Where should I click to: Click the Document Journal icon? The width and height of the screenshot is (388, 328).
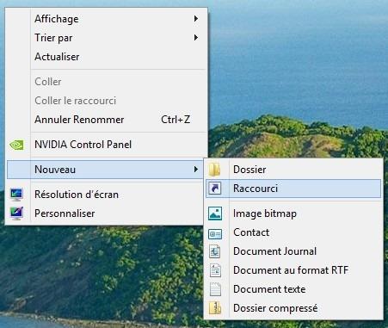coord(215,251)
